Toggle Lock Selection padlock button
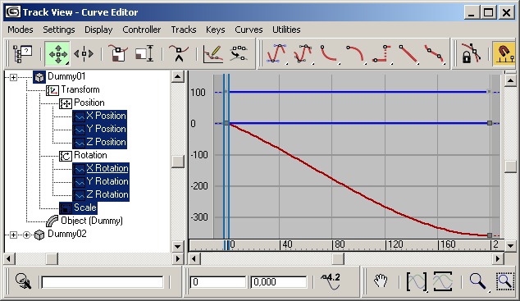The image size is (520, 301). pos(471,53)
